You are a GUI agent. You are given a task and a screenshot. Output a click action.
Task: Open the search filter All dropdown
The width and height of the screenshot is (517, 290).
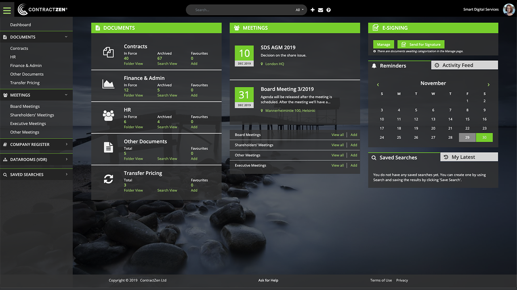[299, 10]
